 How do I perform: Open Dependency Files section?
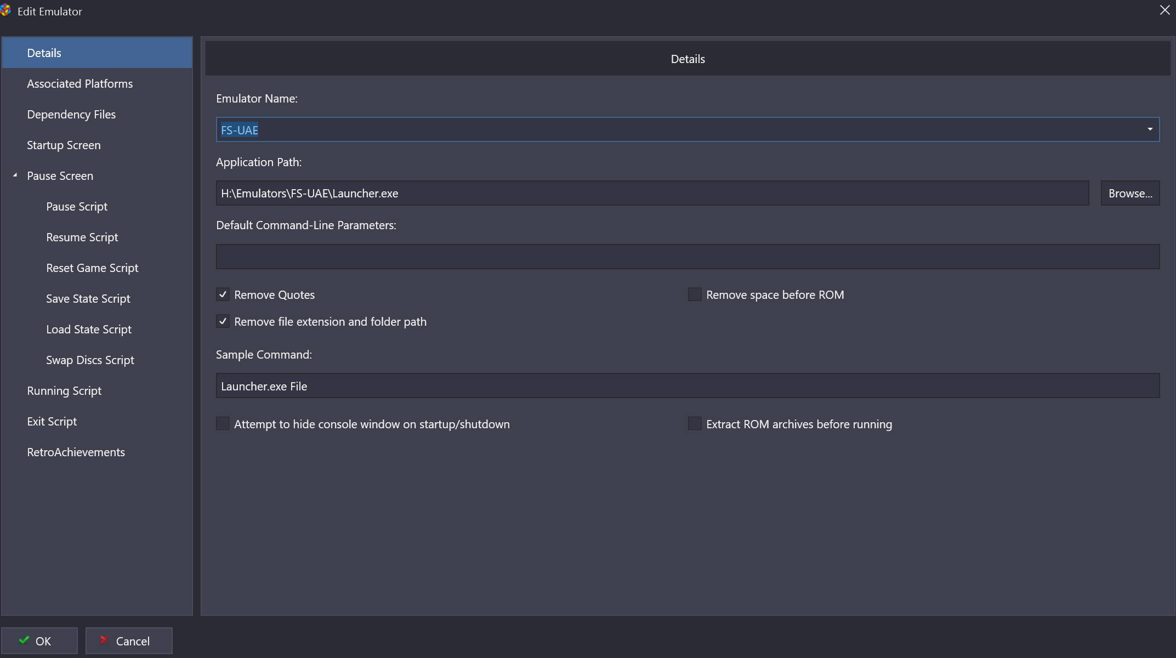(x=71, y=114)
